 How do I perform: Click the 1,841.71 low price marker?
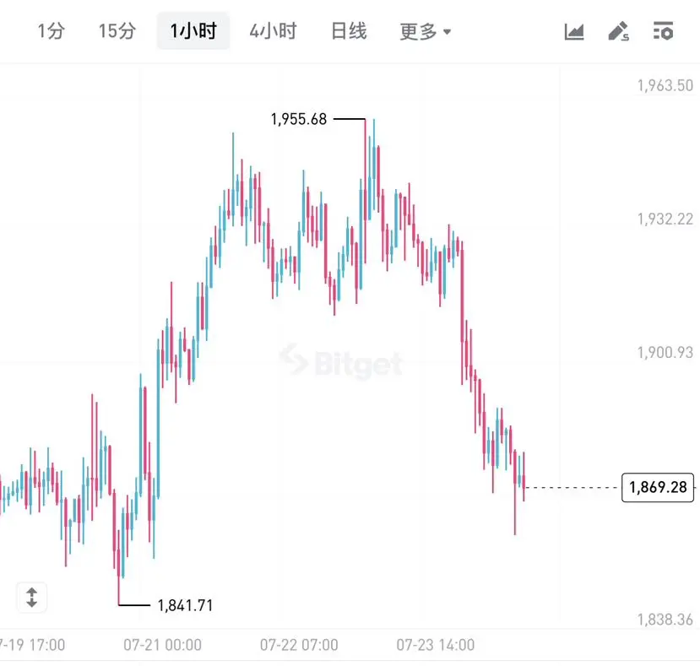pos(185,606)
